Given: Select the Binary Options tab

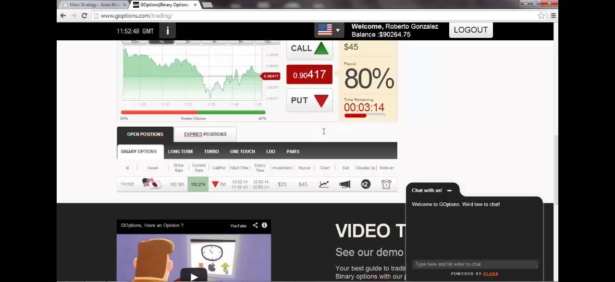Looking at the screenshot, I should tap(139, 152).
